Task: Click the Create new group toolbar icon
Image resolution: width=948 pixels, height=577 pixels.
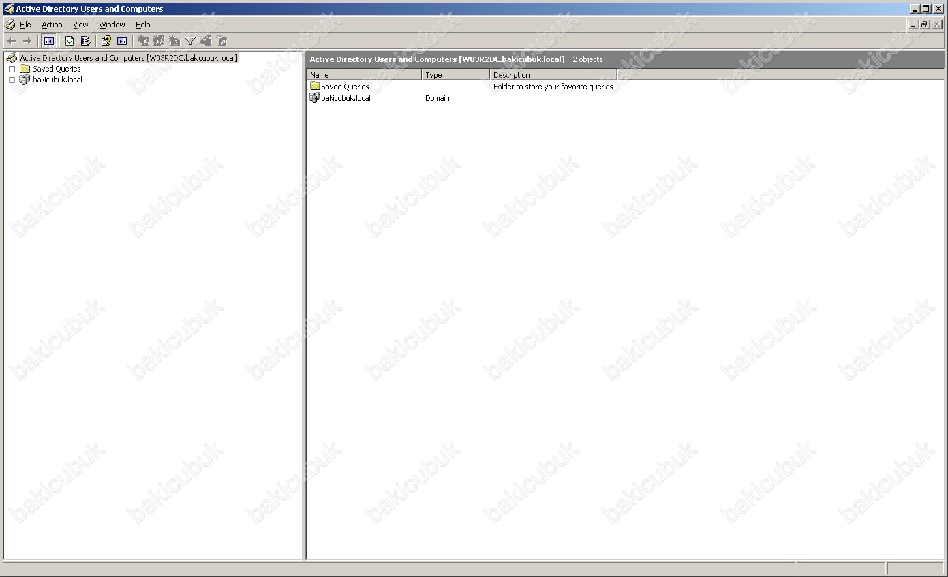Action: click(x=159, y=41)
